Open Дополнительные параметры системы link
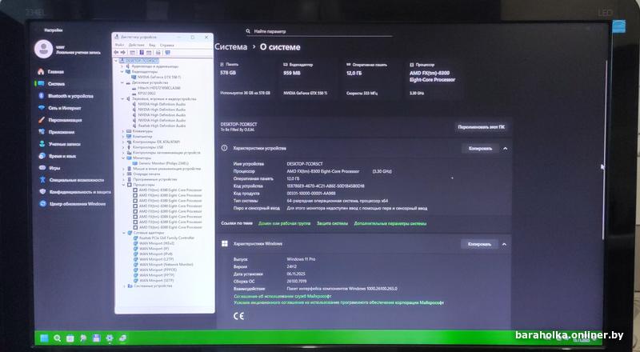640x352 pixels. [x=390, y=223]
